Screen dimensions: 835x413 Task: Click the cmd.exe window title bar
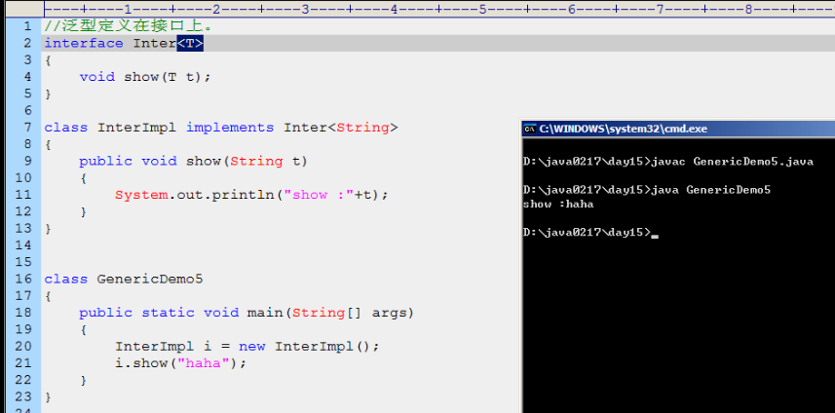point(678,129)
